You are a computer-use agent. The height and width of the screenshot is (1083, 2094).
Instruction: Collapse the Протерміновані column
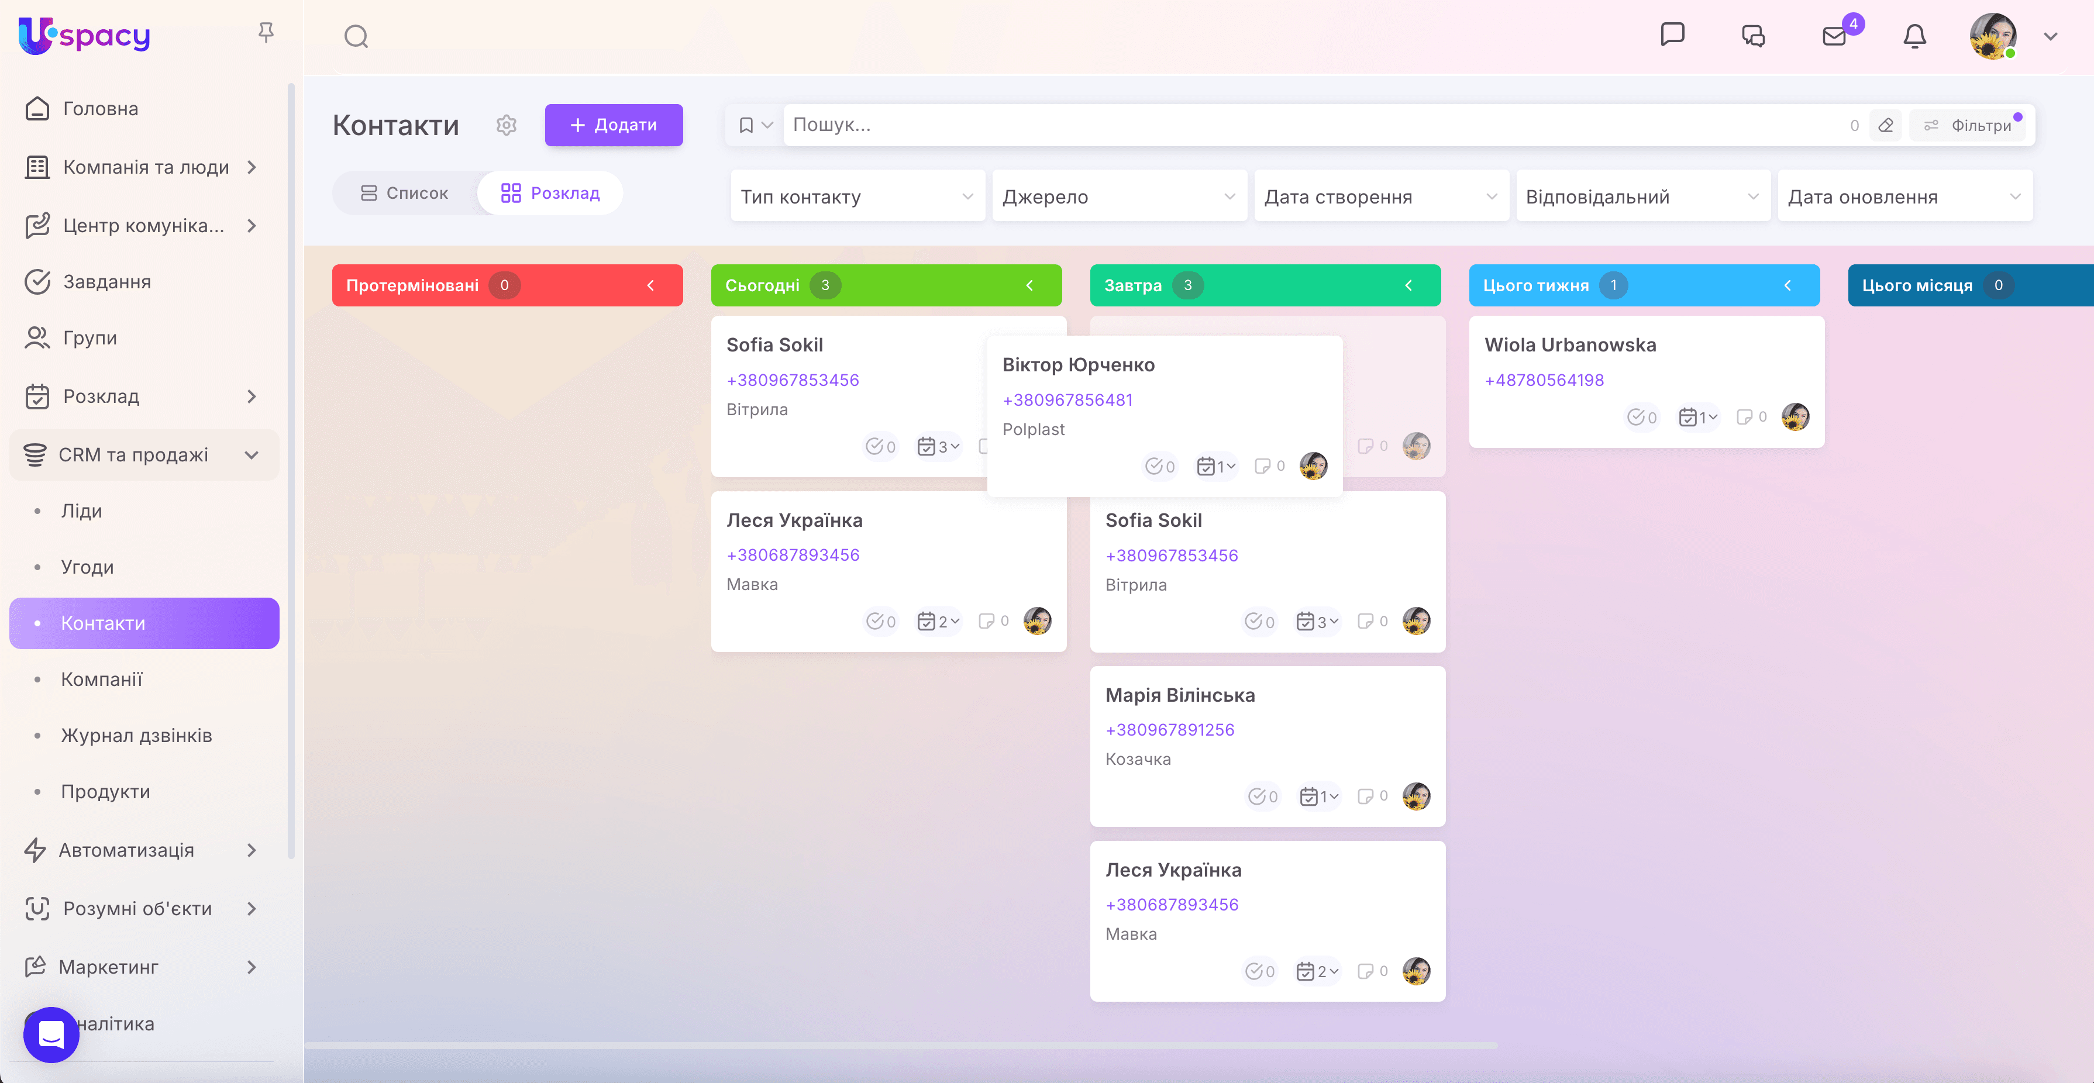pos(650,285)
